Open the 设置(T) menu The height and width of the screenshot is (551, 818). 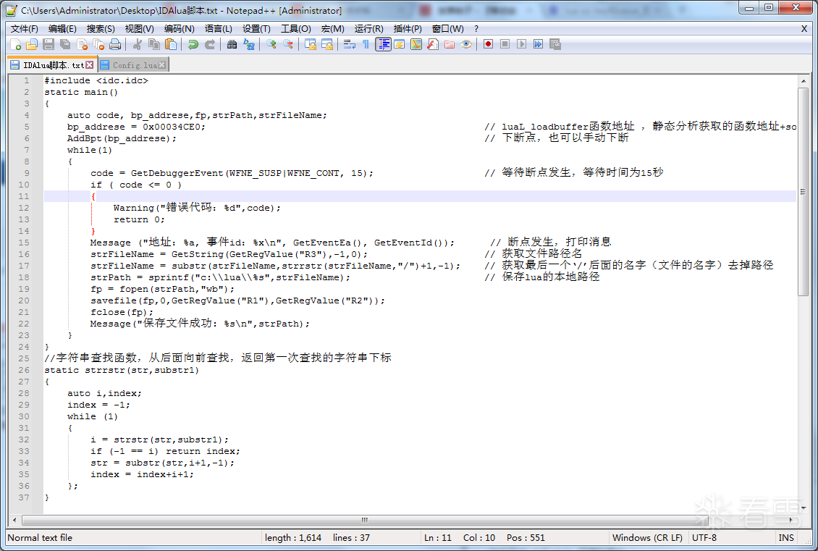[256, 29]
